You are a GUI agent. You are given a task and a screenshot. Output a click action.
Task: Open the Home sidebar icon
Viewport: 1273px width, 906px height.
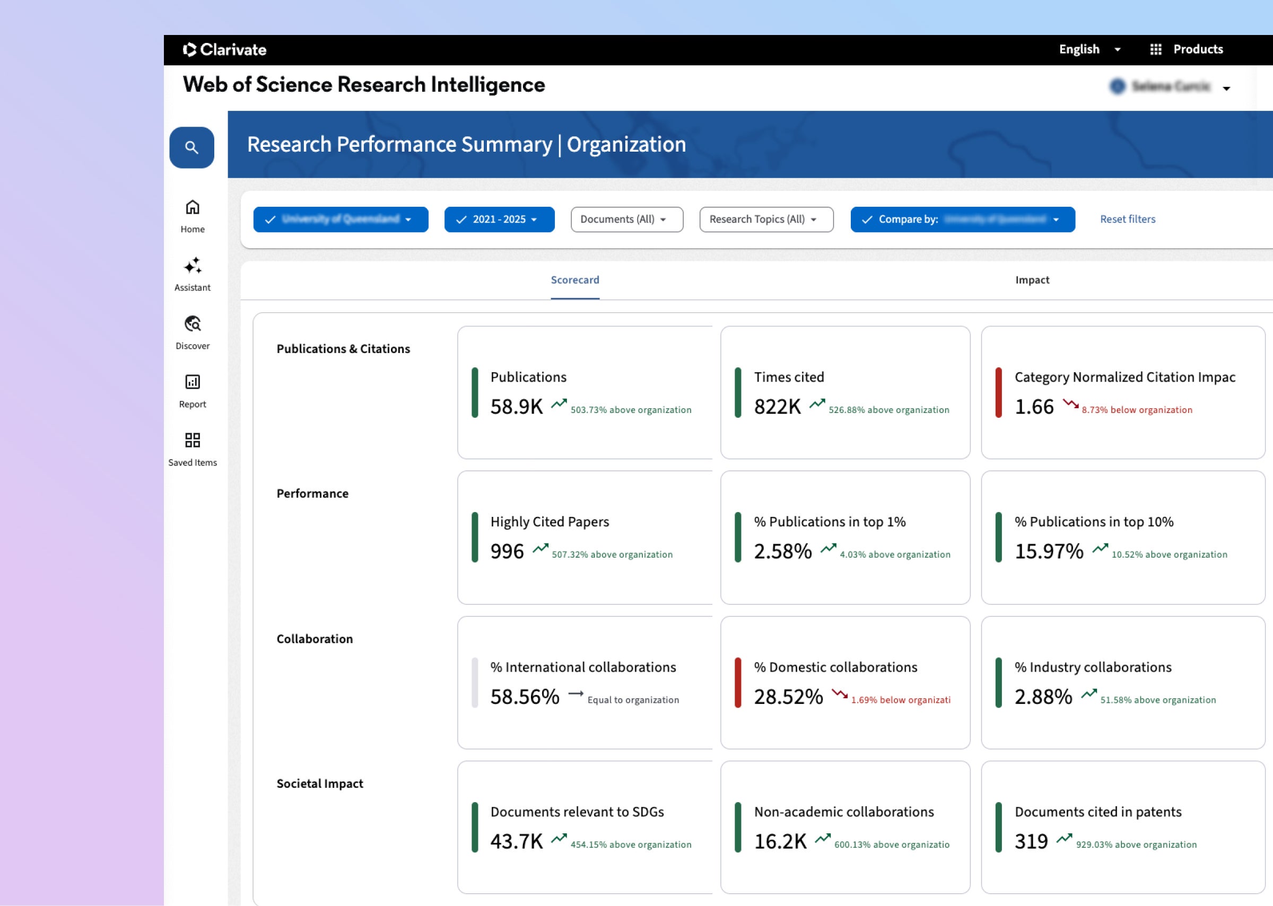[x=193, y=207]
